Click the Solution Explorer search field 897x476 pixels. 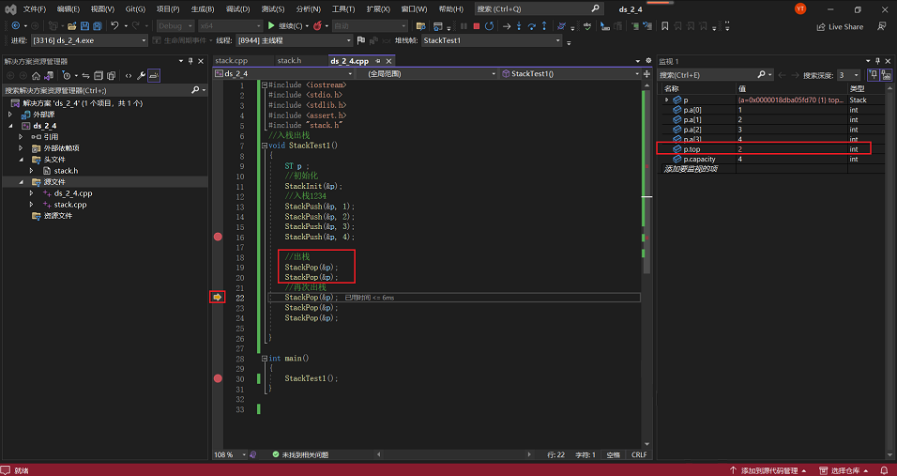[105, 90]
